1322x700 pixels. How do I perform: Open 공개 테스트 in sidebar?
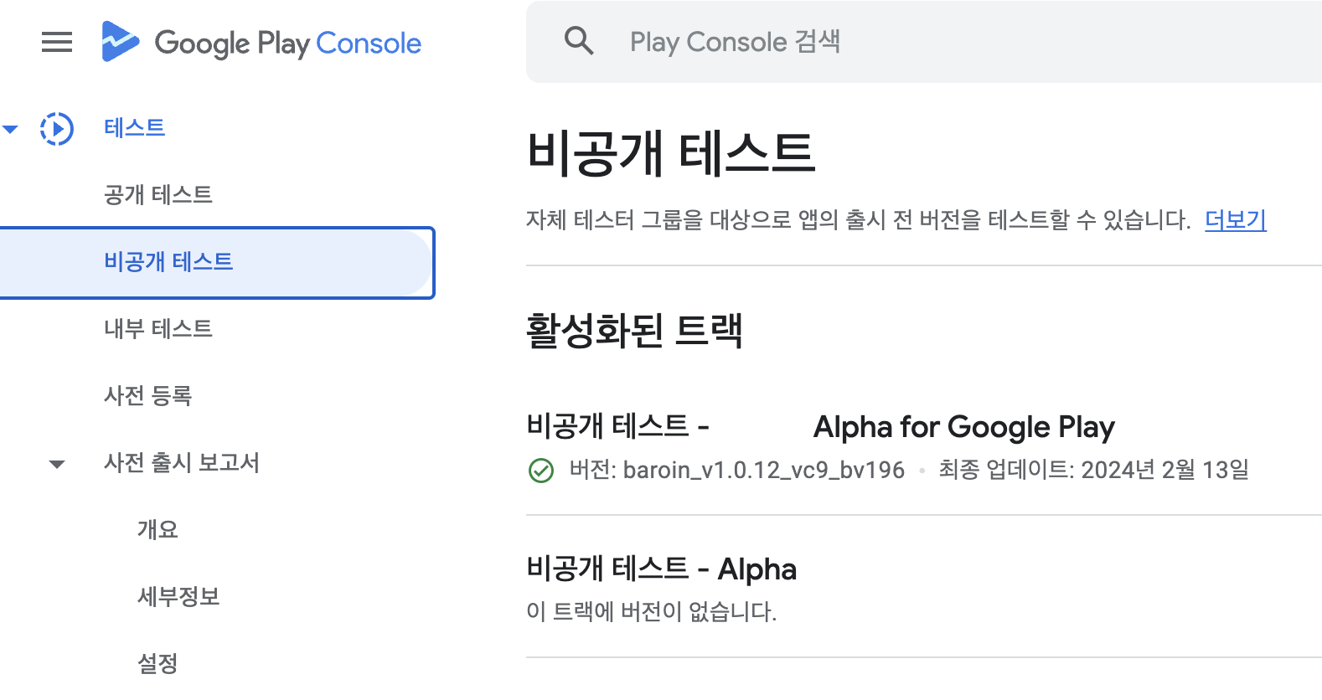click(x=158, y=195)
